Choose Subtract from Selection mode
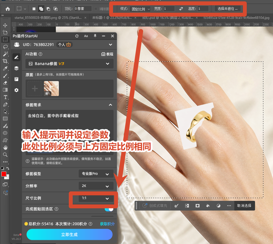 (x=48, y=9)
